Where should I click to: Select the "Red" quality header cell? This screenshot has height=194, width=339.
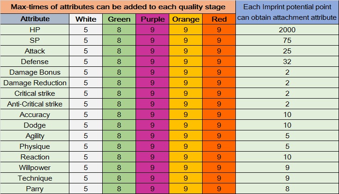(219, 19)
